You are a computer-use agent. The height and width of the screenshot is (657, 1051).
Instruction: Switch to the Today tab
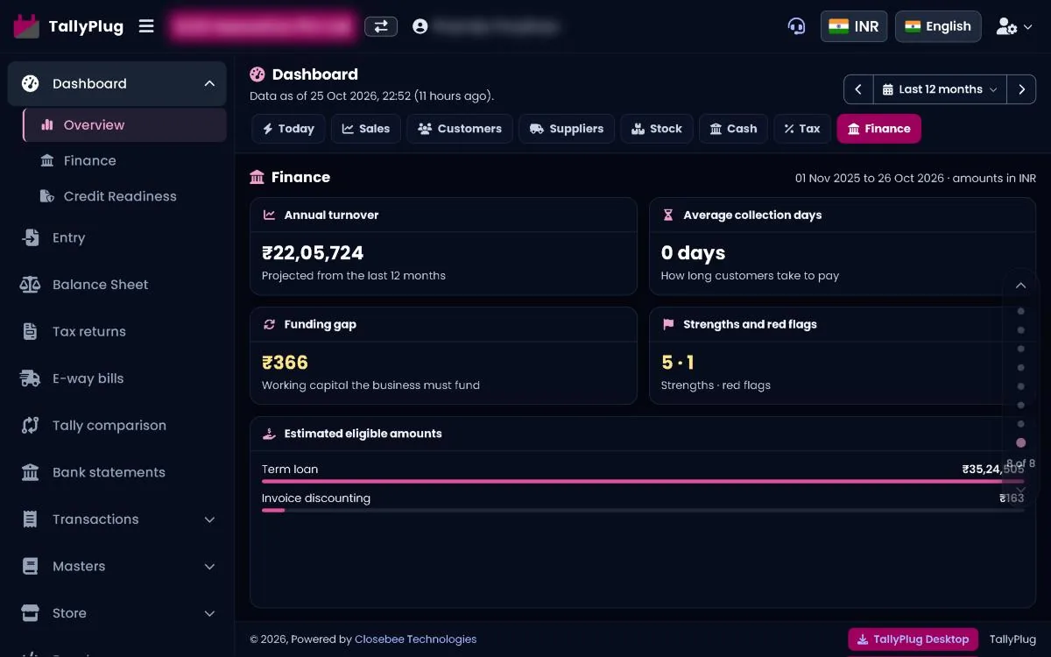(288, 129)
